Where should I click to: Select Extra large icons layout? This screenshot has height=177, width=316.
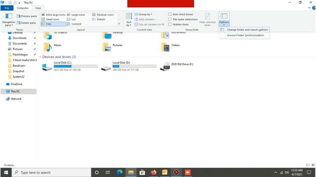pos(53,15)
